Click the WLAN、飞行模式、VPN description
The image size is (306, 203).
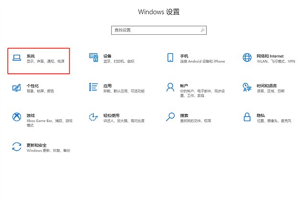click(276, 61)
